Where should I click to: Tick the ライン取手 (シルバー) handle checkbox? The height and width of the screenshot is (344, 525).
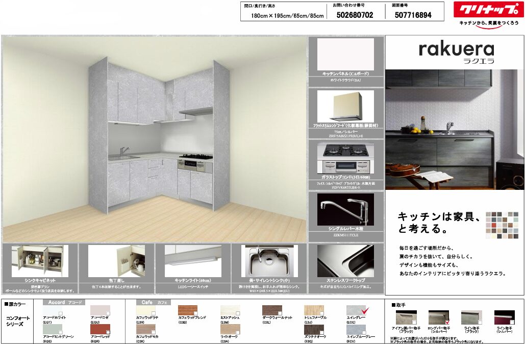pyautogui.click(x=512, y=322)
